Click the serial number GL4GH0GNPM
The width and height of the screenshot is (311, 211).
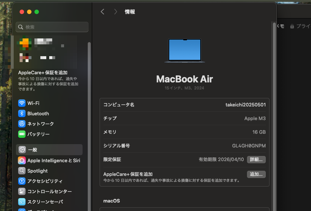coord(249,146)
